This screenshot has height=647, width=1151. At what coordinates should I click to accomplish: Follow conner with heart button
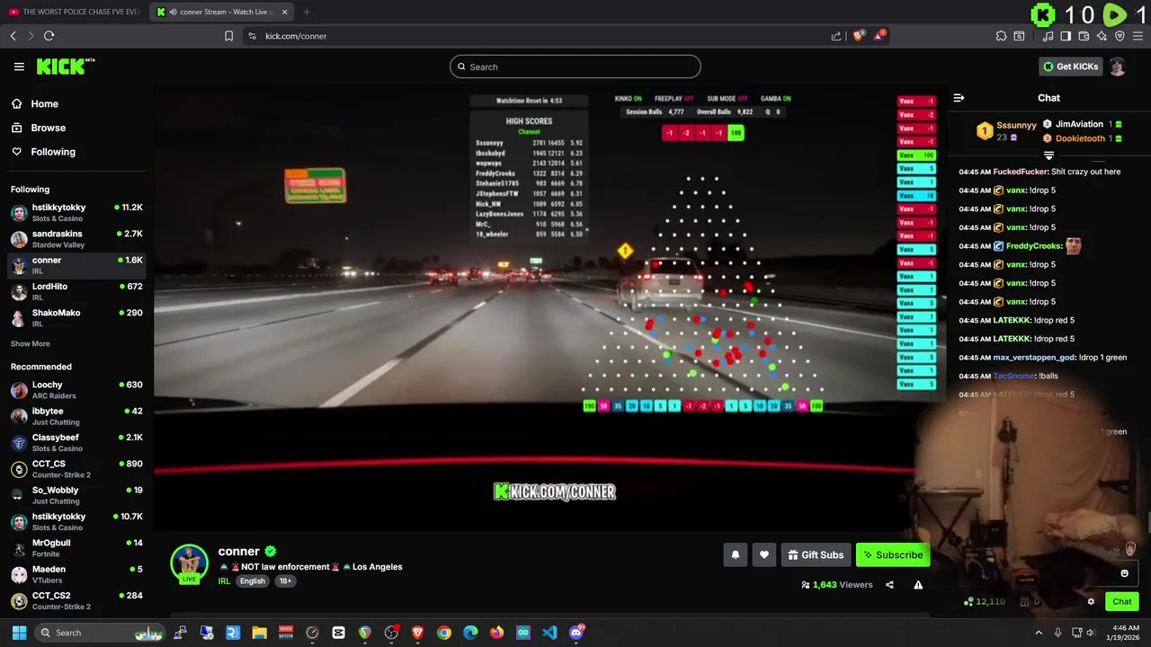[763, 555]
